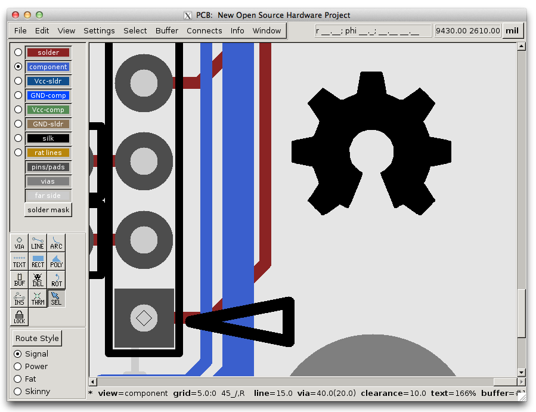Choose the TEXT tool
This screenshot has height=412, width=536.
pos(19,261)
